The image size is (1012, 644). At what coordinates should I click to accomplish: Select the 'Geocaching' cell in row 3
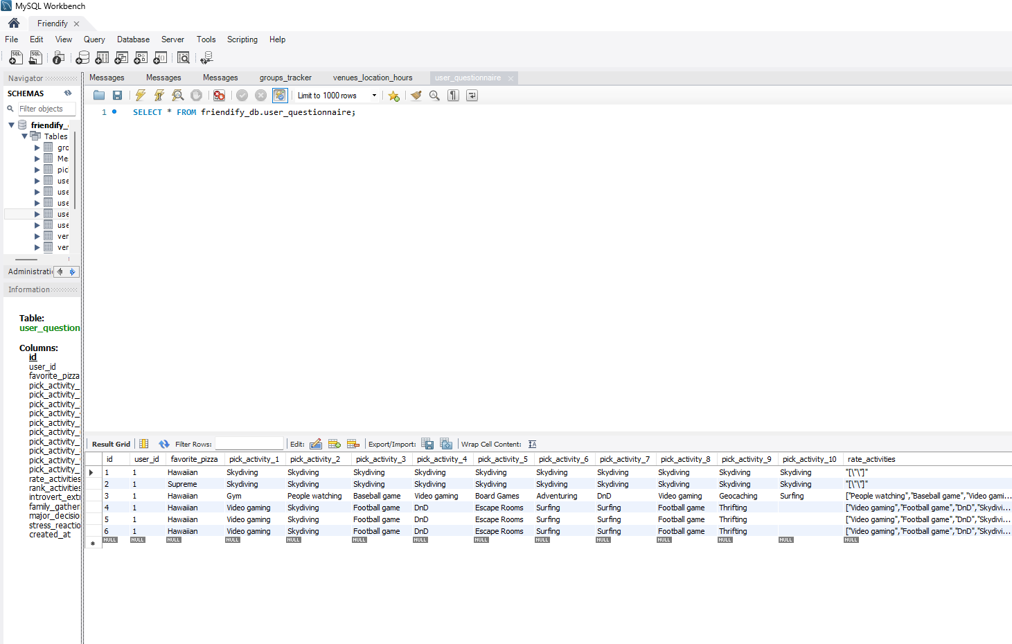[747, 496]
